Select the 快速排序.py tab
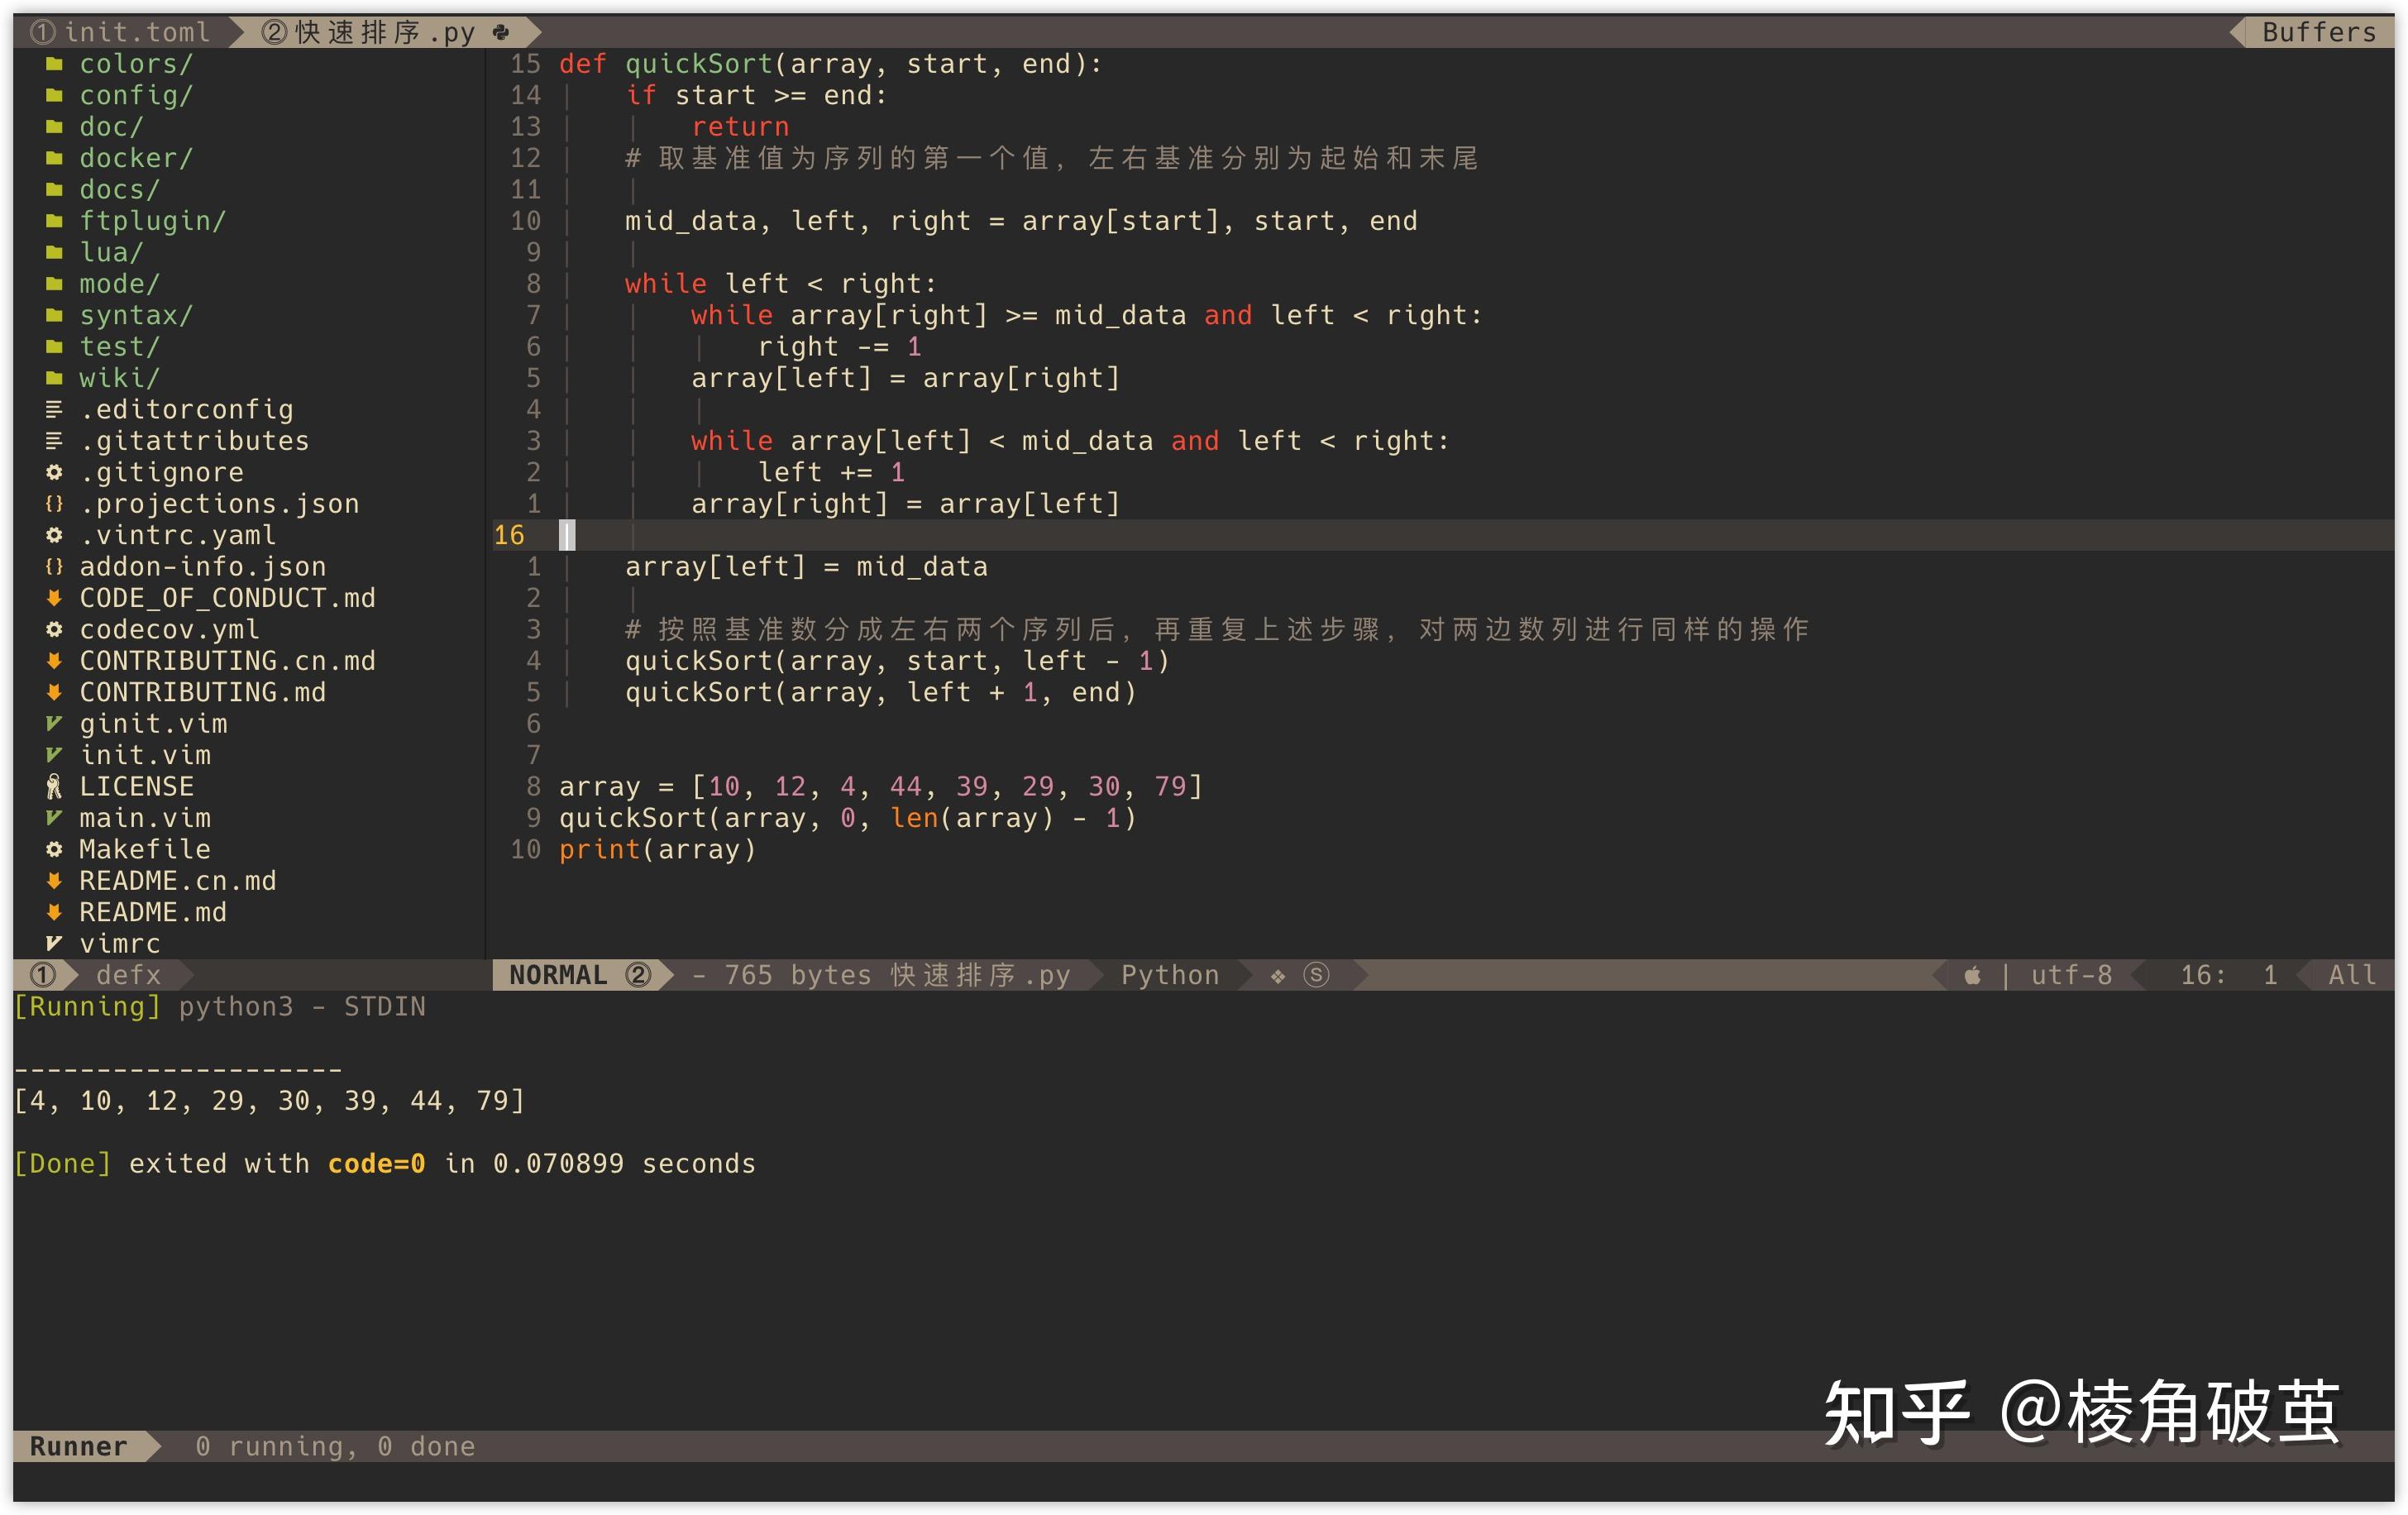The height and width of the screenshot is (1515, 2408). 385,32
